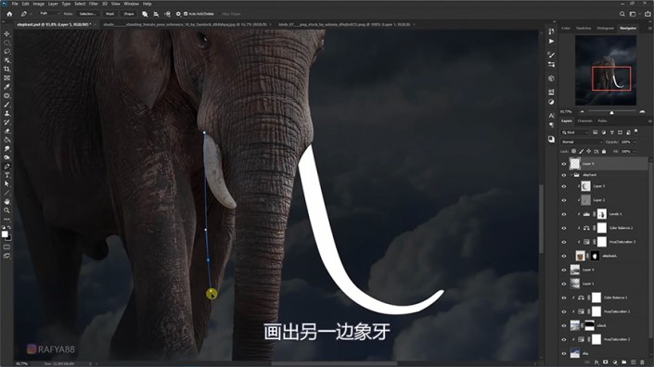Hide Color Balance 1 layer visibility
The image size is (654, 367).
[564, 297]
